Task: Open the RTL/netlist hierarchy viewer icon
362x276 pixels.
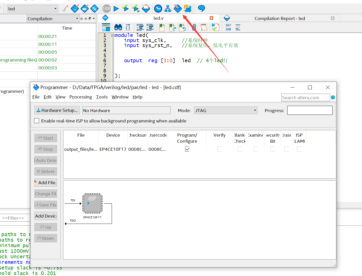Action: pyautogui.click(x=168, y=9)
